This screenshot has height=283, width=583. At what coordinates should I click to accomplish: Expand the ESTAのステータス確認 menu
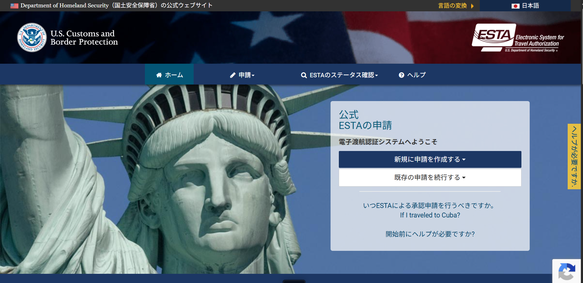tap(339, 75)
